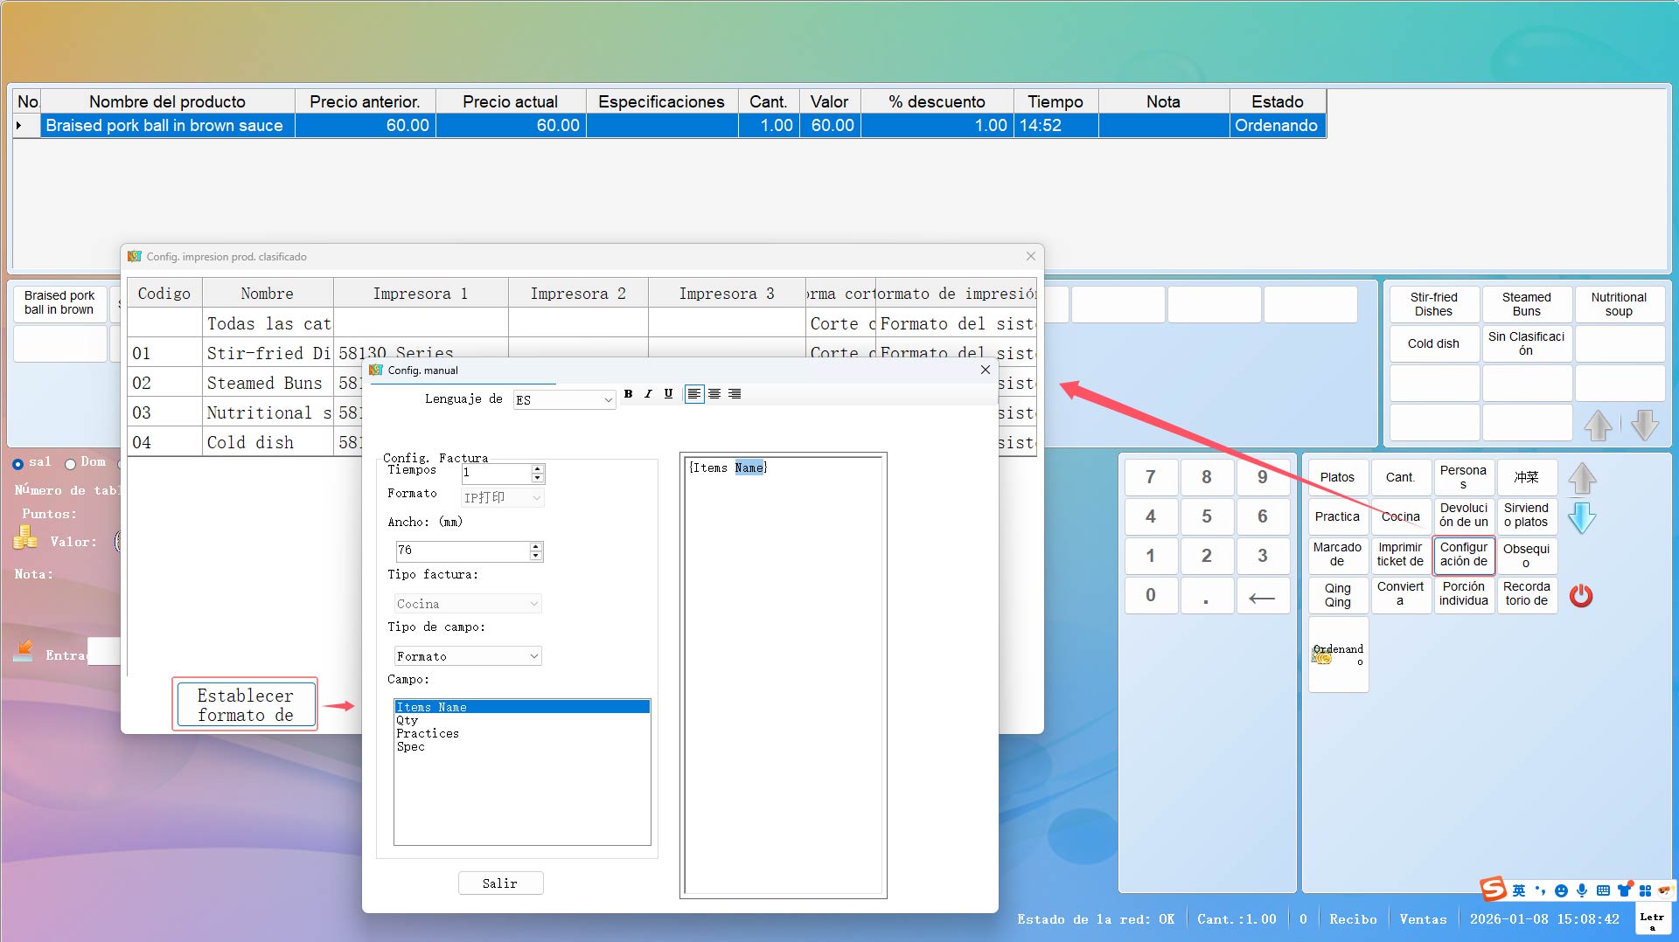Select 'Practices' in the Campo list
The width and height of the screenshot is (1679, 942).
pos(428,733)
